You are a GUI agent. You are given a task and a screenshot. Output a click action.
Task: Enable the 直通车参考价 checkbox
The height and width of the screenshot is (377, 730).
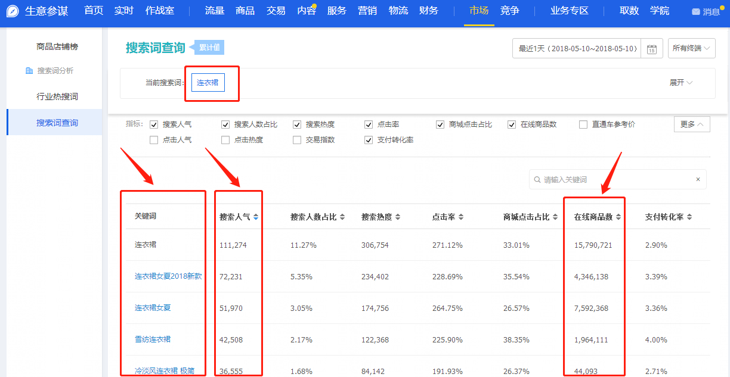click(583, 124)
